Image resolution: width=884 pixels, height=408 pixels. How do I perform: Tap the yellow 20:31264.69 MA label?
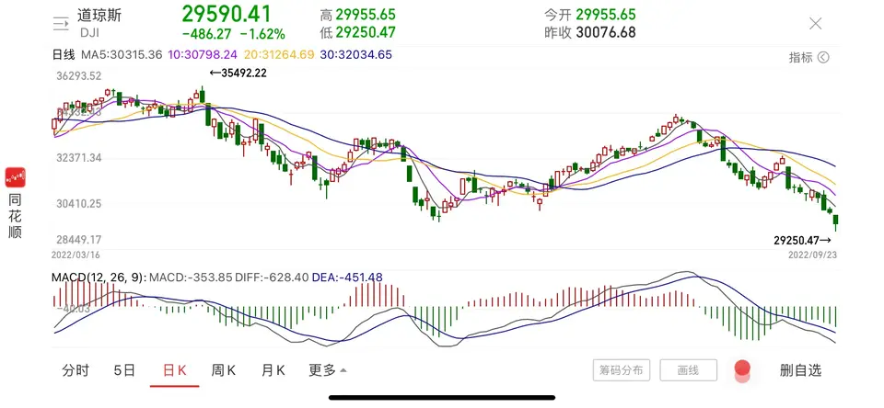(279, 55)
